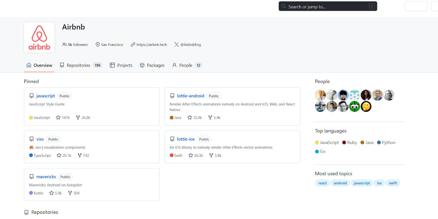Image resolution: width=438 pixels, height=219 pixels.
Task: Open the lottie-android repository
Action: point(191,96)
